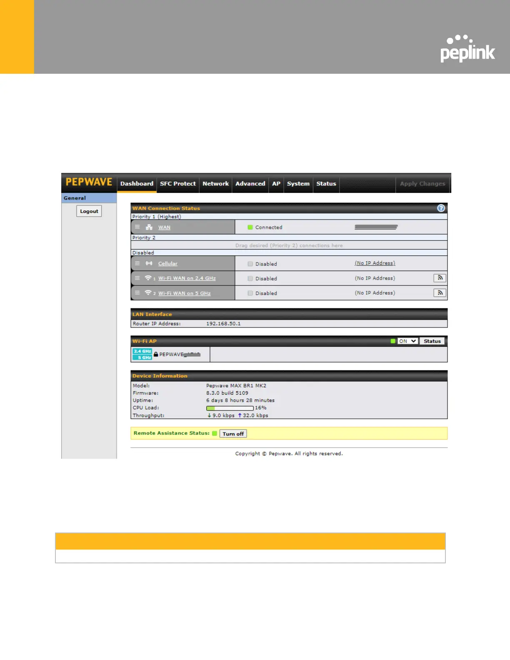
Task: Click the green Connected status indicator
Action: [x=250, y=227]
